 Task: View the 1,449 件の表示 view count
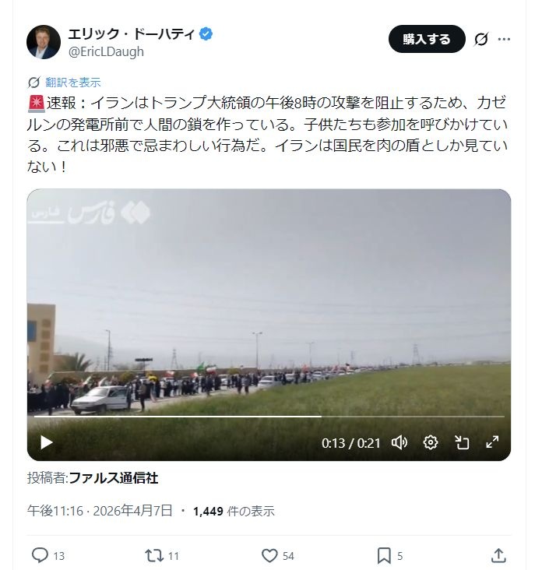tap(234, 511)
